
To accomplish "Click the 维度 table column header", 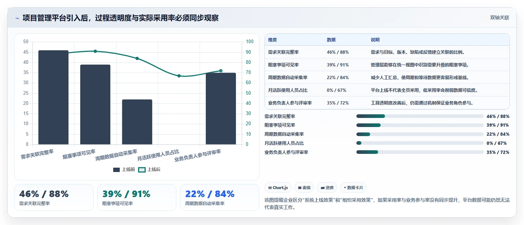I will 273,40.
